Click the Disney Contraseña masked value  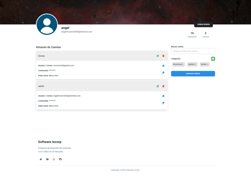point(52,71)
